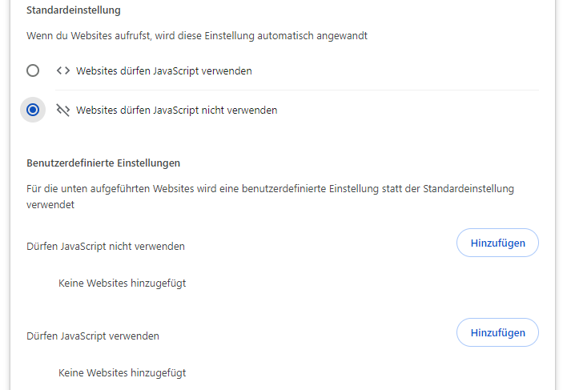The image size is (571, 390).
Task: Click the code brackets icon for JavaScript allowed
Action: 63,70
